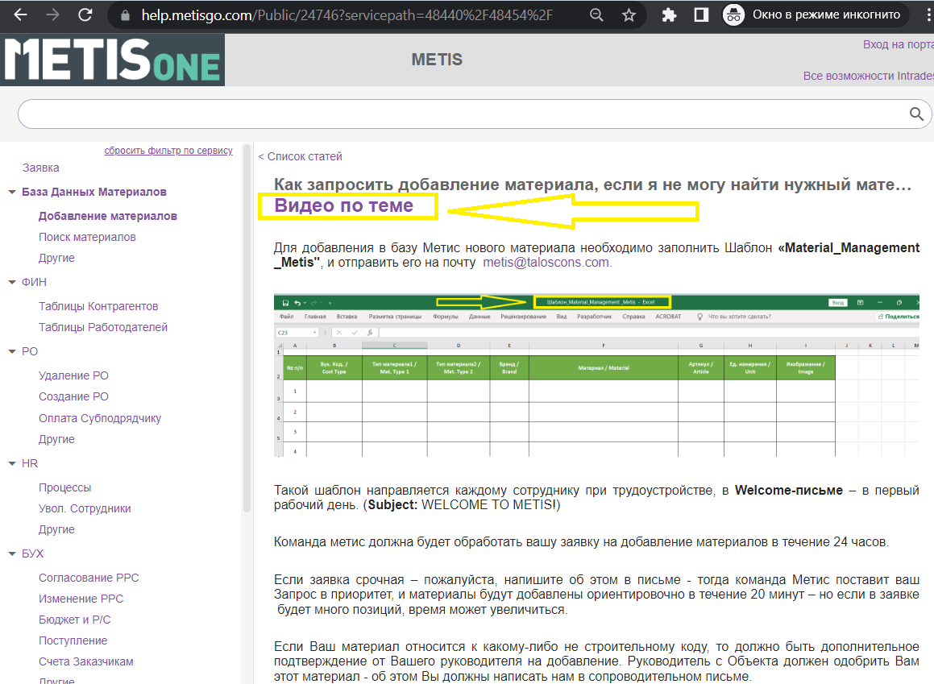Open Таблицы Работодателей
This screenshot has height=684, width=934.
pyautogui.click(x=103, y=327)
